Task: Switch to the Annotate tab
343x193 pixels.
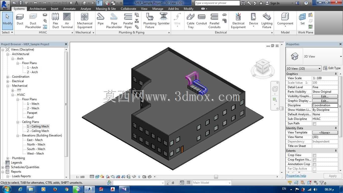Action: click(69, 9)
